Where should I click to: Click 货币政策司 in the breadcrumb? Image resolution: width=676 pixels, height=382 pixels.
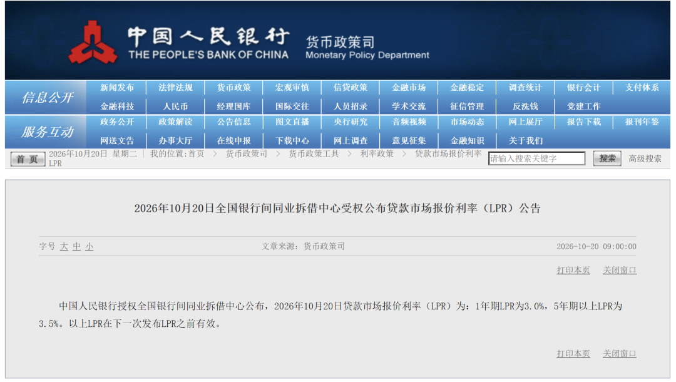[x=246, y=154]
